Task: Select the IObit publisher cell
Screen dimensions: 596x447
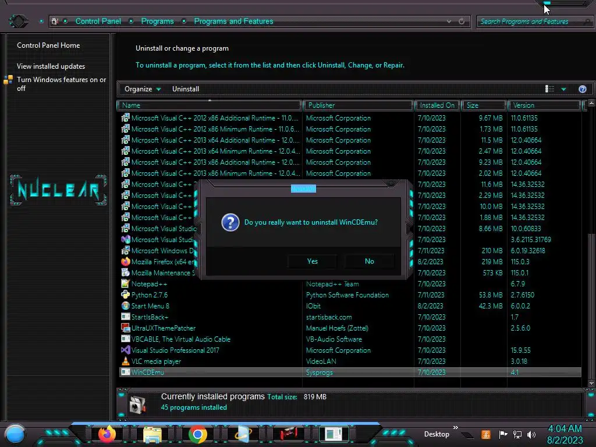Action: click(313, 306)
